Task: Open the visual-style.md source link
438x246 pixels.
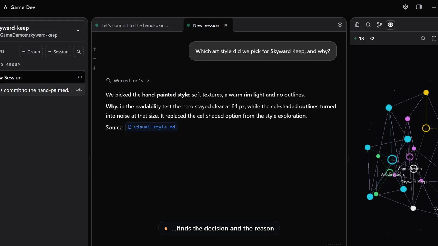Action: coord(151,127)
